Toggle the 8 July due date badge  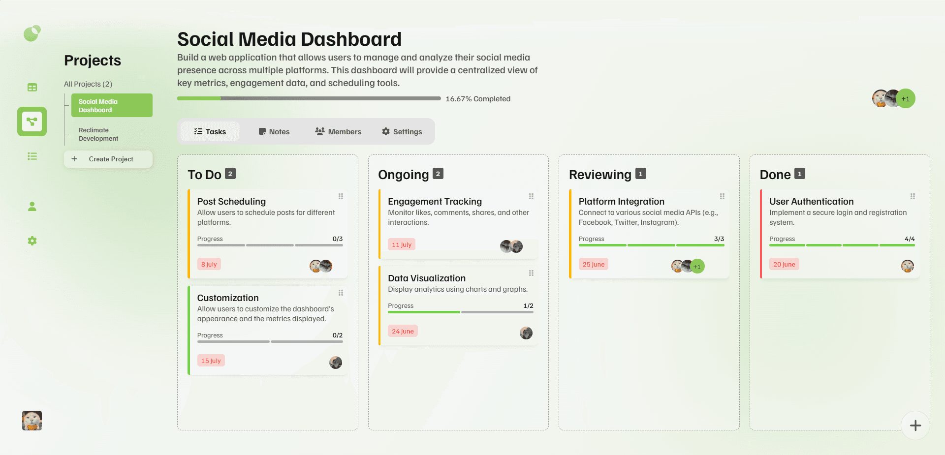pyautogui.click(x=209, y=264)
